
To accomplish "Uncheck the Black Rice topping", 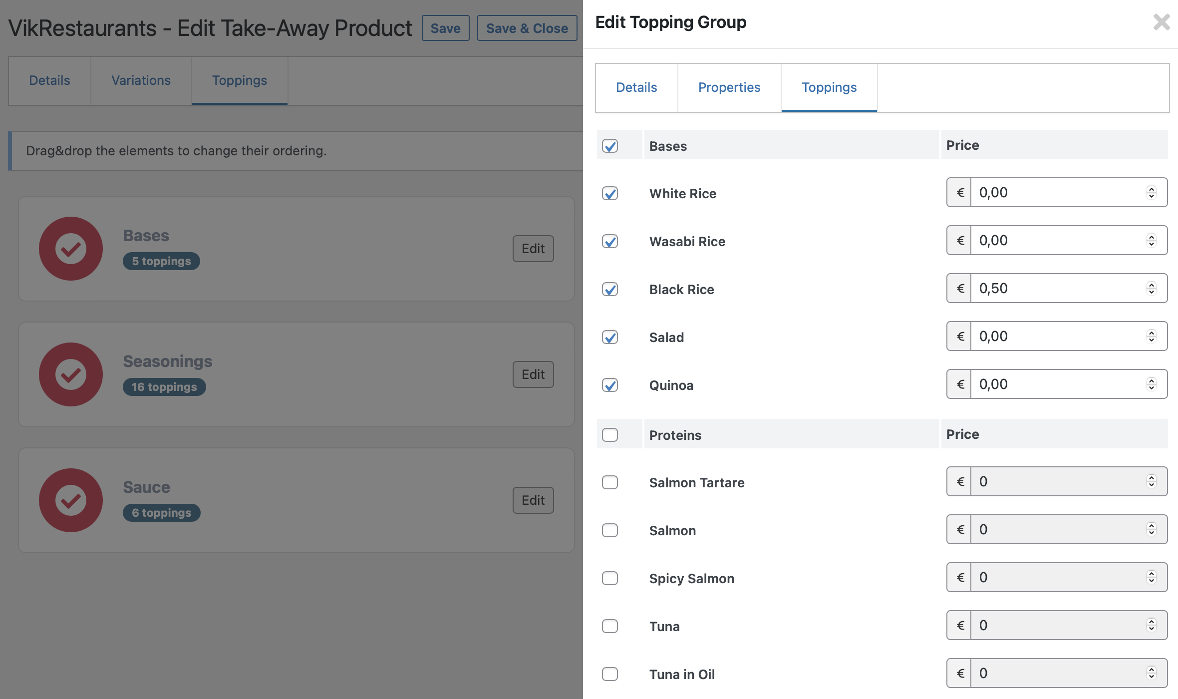I will pos(610,289).
